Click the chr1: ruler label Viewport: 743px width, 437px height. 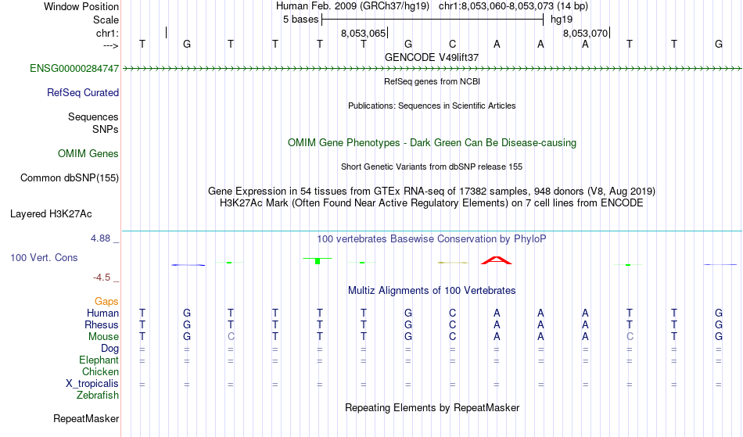click(x=107, y=33)
